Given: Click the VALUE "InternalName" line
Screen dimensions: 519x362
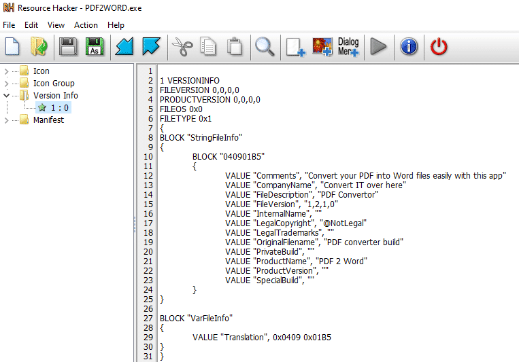Looking at the screenshot, I should [273, 214].
